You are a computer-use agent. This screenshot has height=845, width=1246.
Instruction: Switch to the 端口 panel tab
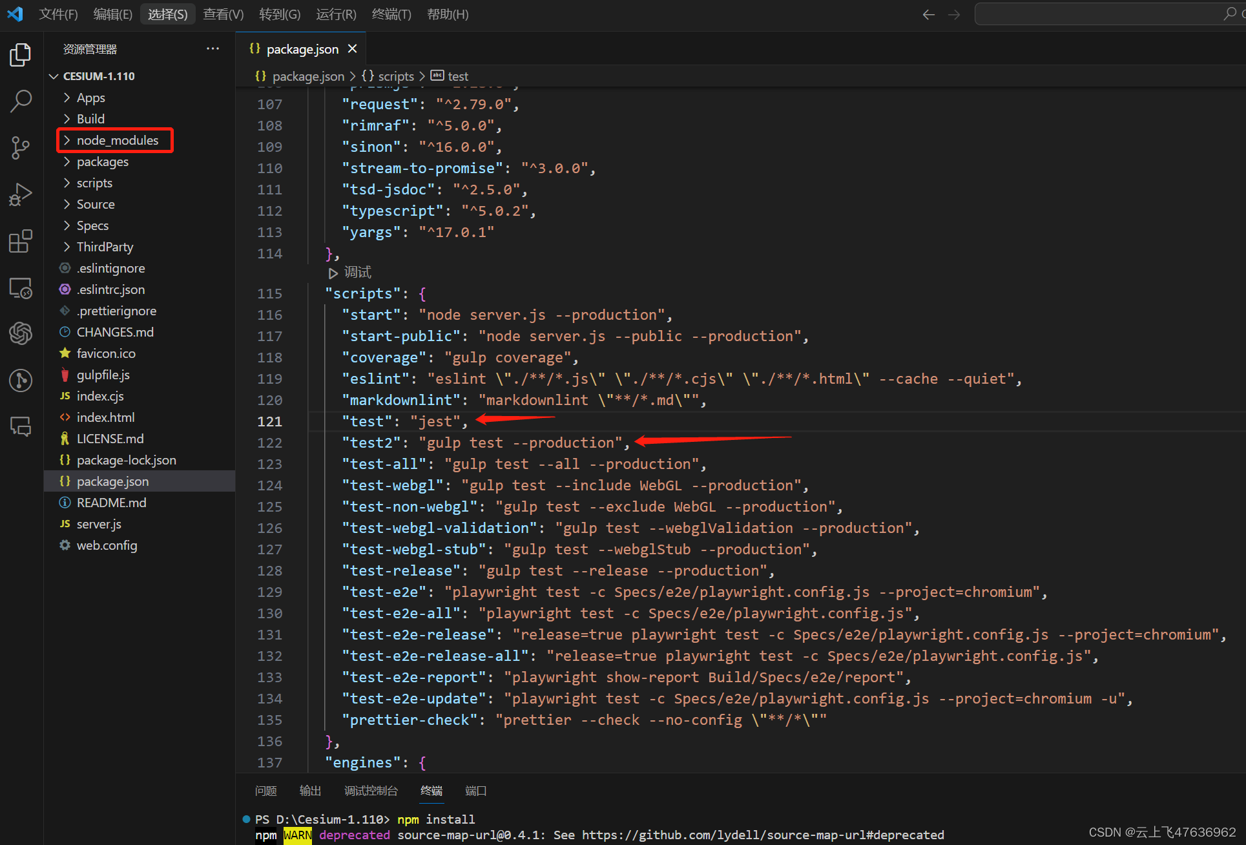click(476, 791)
